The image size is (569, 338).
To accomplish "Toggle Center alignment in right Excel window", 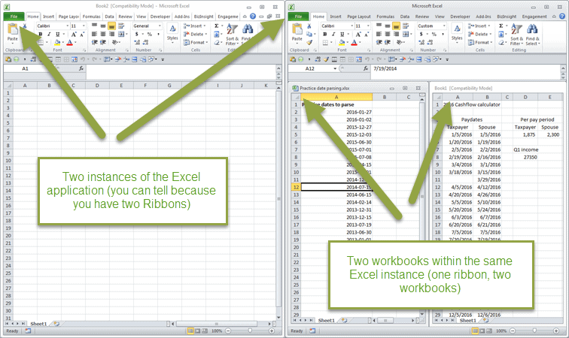I will coord(388,34).
